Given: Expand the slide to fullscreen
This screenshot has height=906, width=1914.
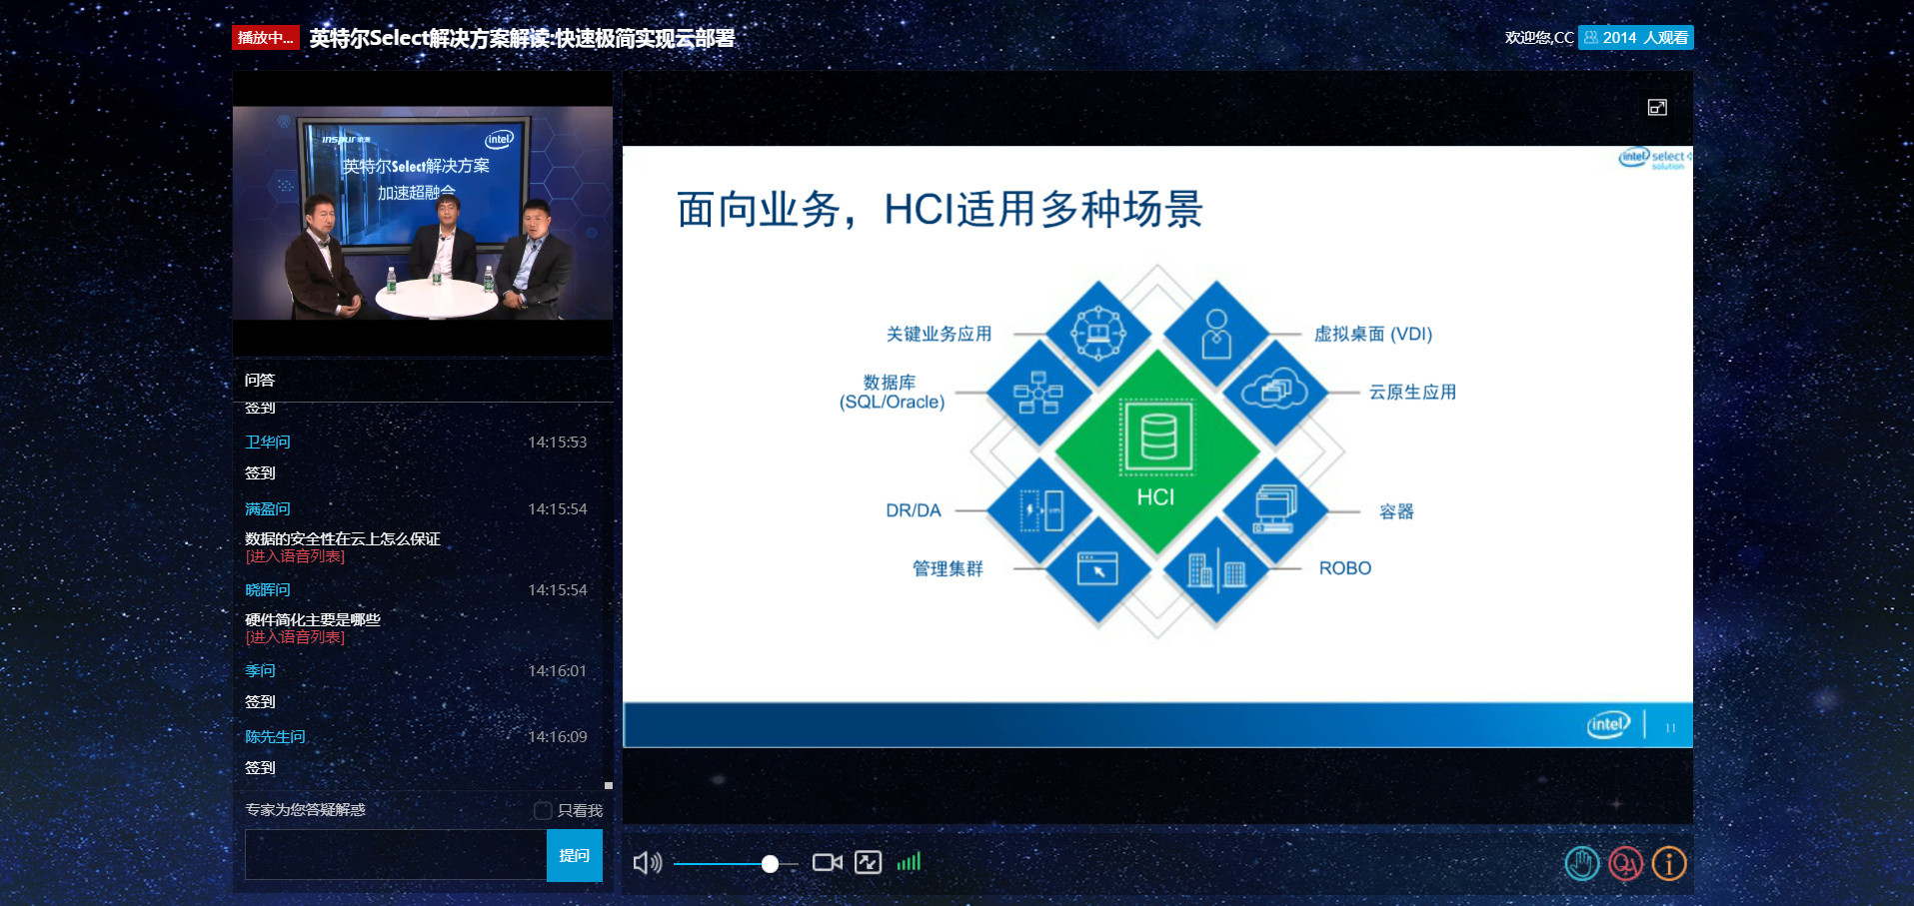Looking at the screenshot, I should coord(1657,108).
